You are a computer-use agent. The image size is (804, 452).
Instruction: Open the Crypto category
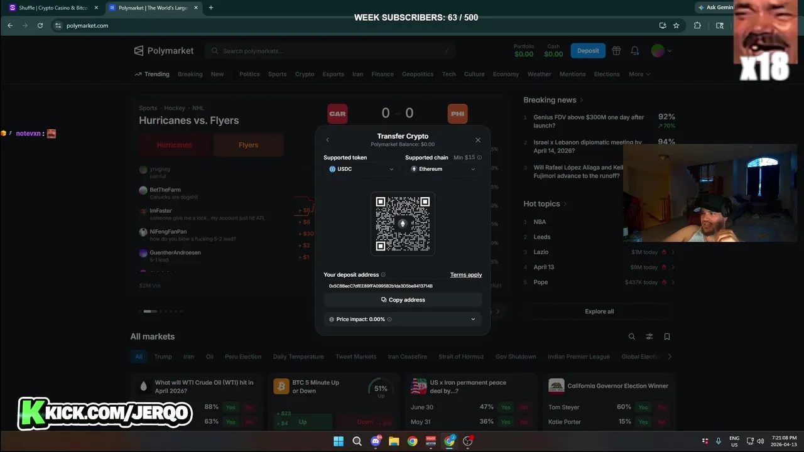[305, 74]
